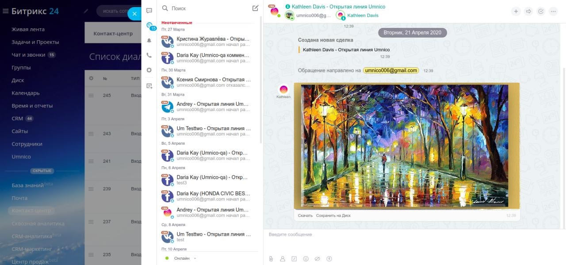Image resolution: width=566 pixels, height=265 pixels.
Task: Open the three-dots more menu in chat header
Action: [553, 12]
